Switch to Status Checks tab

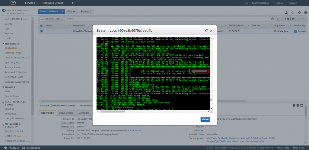click(x=66, y=113)
